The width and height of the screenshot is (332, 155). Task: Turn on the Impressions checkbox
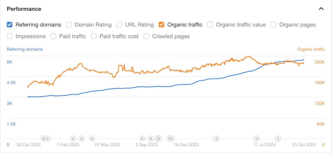[10, 36]
